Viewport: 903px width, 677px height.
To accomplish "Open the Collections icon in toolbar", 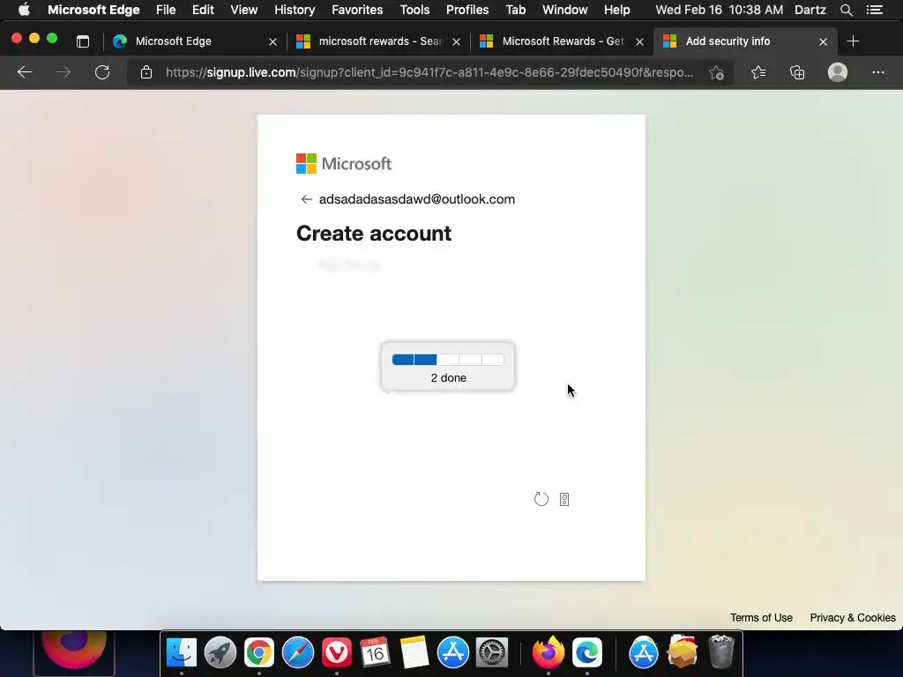I will point(797,72).
